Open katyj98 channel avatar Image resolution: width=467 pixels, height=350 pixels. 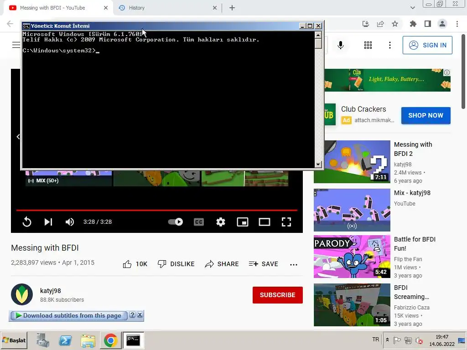(x=22, y=294)
